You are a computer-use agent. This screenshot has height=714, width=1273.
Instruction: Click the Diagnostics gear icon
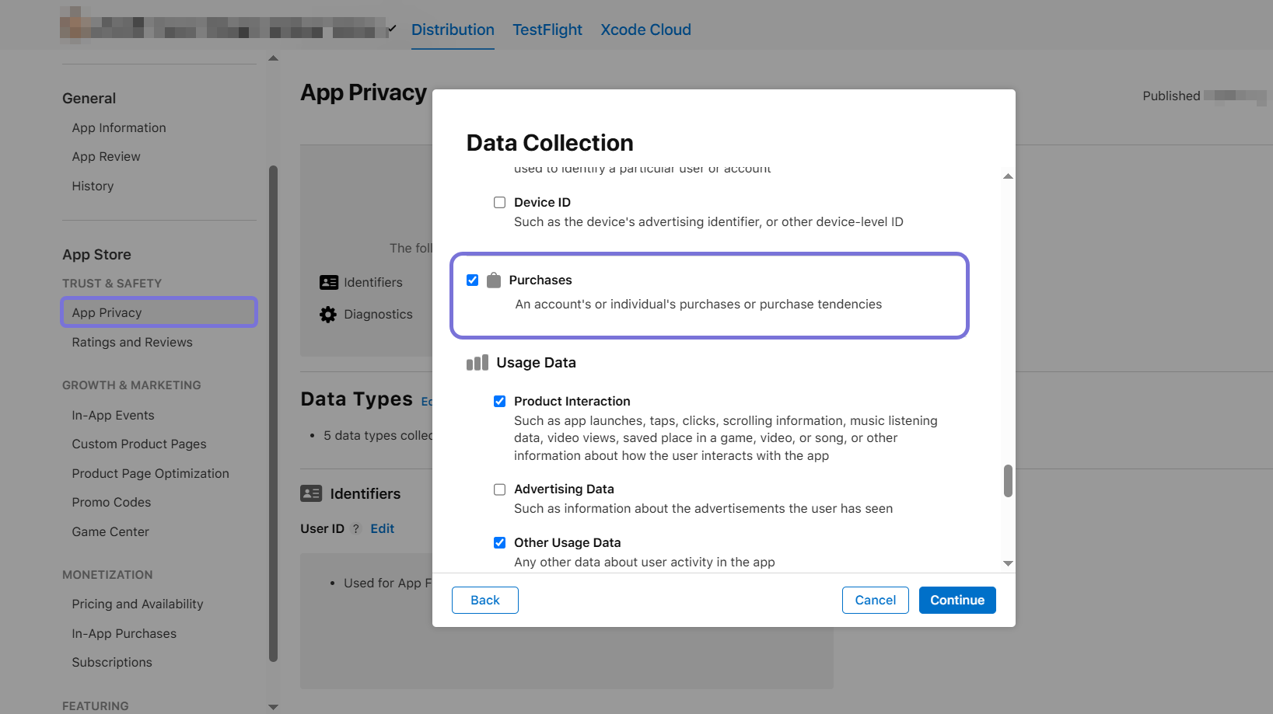click(328, 315)
